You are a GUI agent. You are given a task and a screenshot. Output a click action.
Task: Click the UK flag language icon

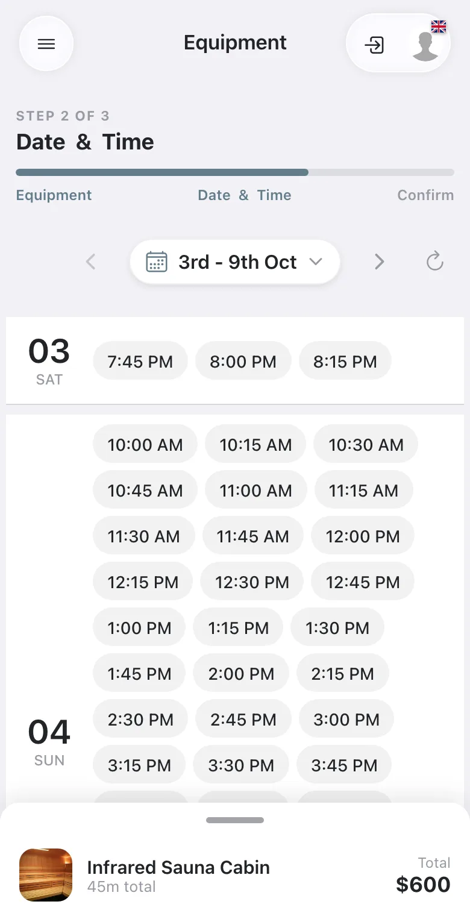tap(439, 26)
